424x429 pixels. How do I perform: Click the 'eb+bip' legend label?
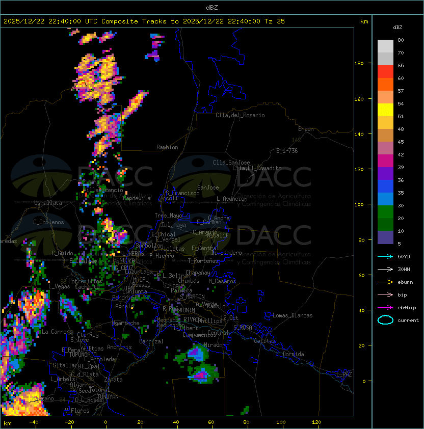[x=407, y=308]
